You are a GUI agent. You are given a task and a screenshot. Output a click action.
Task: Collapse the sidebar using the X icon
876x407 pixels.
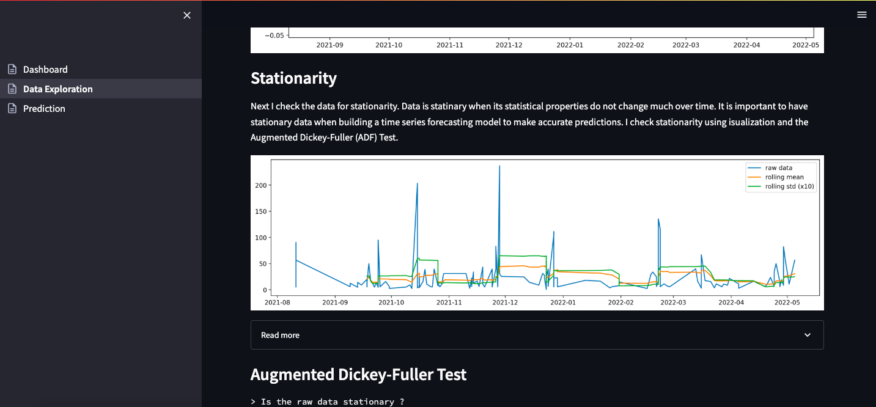[x=187, y=15]
